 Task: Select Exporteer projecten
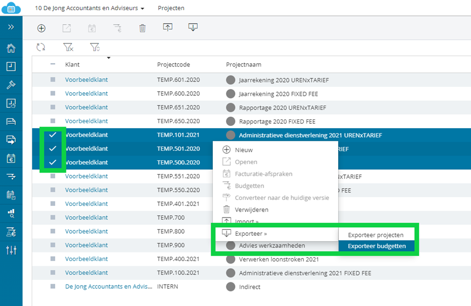[376, 235]
